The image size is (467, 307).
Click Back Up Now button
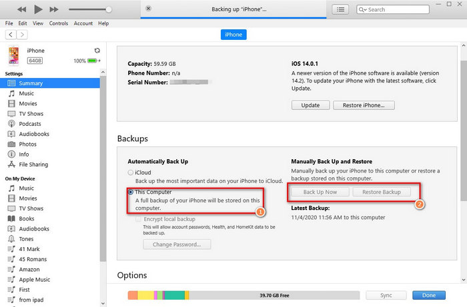pos(320,192)
